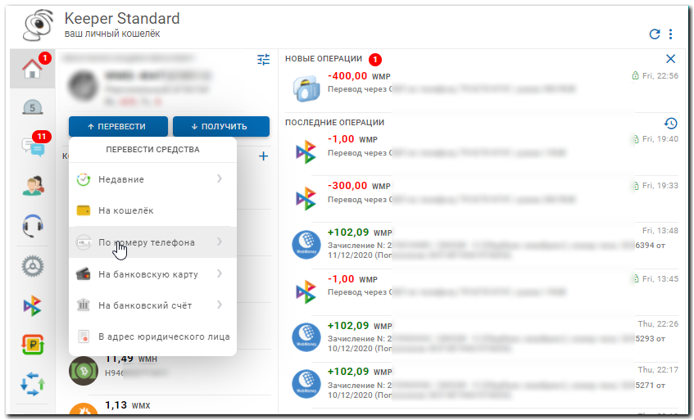694x420 pixels.
Task: Select В адрес юридического лица option
Action: 163,336
